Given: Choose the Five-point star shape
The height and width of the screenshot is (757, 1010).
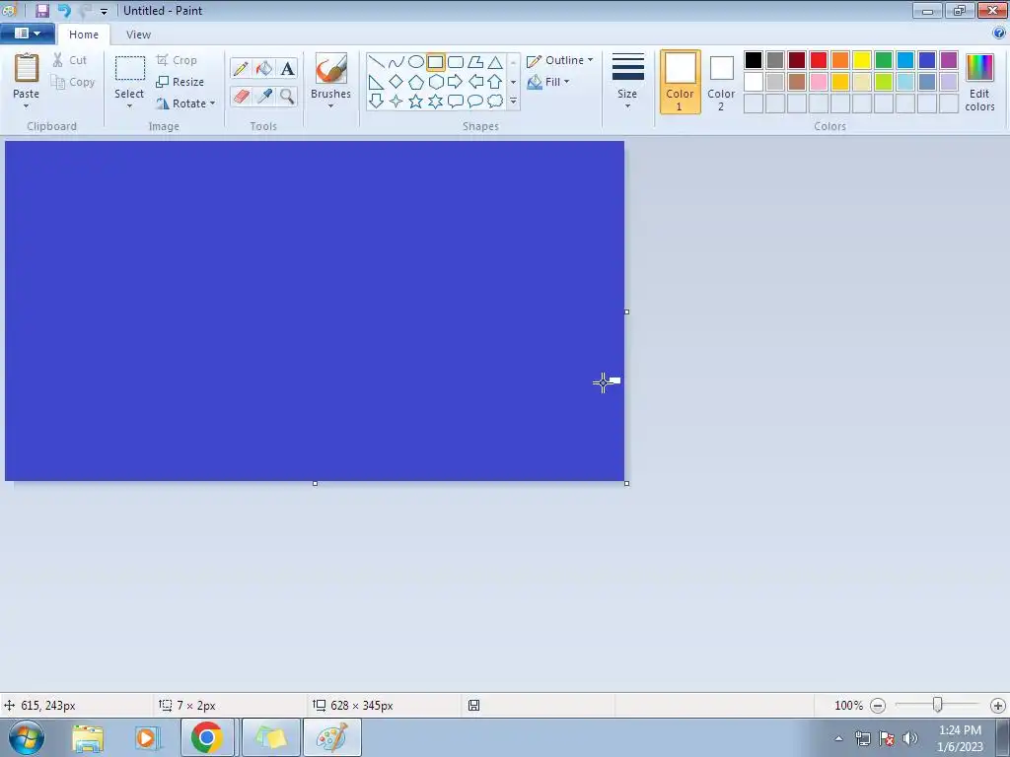Looking at the screenshot, I should [x=416, y=102].
